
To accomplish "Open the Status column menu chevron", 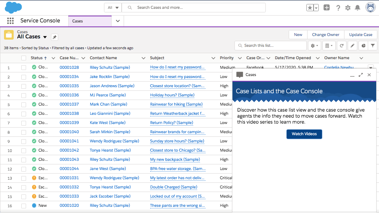I will coord(53,58).
